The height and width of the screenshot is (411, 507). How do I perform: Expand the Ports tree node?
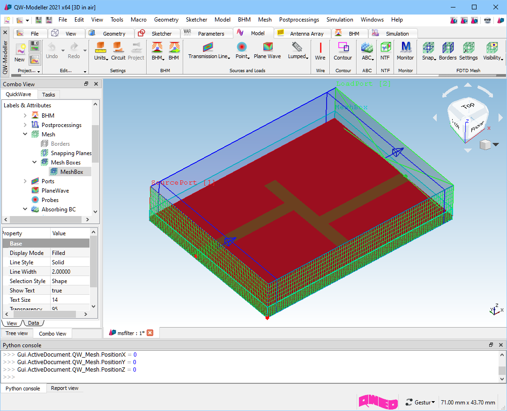(x=25, y=181)
